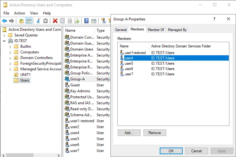Expand the Builtin folder in tree
This screenshot has height=157, width=236.
pyautogui.click(x=10, y=46)
